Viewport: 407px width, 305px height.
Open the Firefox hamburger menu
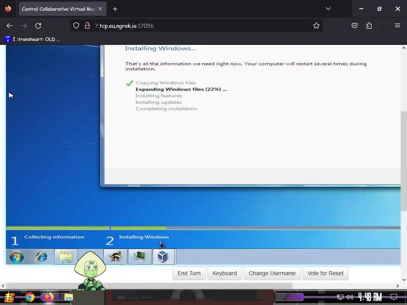[397, 25]
